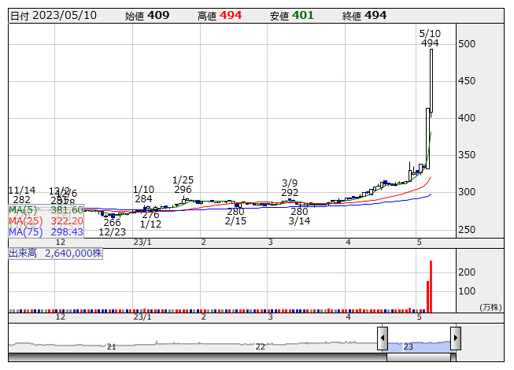
Task: Click the tallest red volume bar
Action: tap(431, 286)
